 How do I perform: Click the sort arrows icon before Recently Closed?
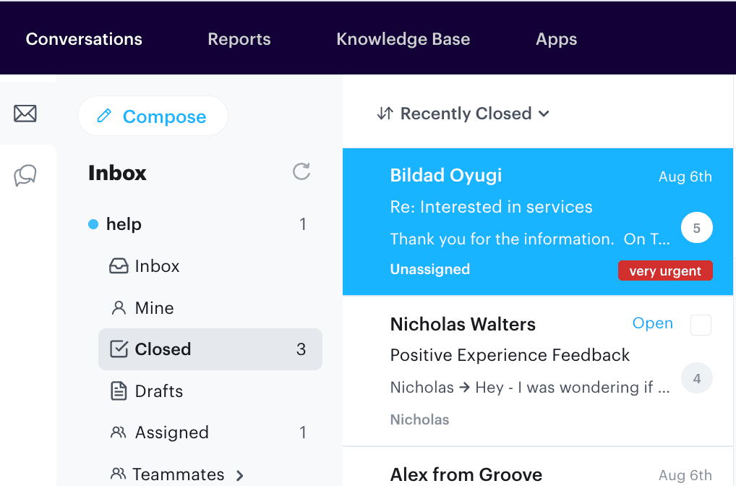[x=383, y=114]
